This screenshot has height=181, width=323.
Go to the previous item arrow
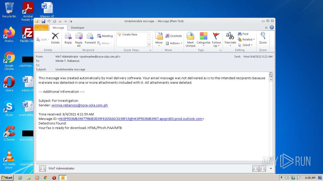[x=60, y=21]
